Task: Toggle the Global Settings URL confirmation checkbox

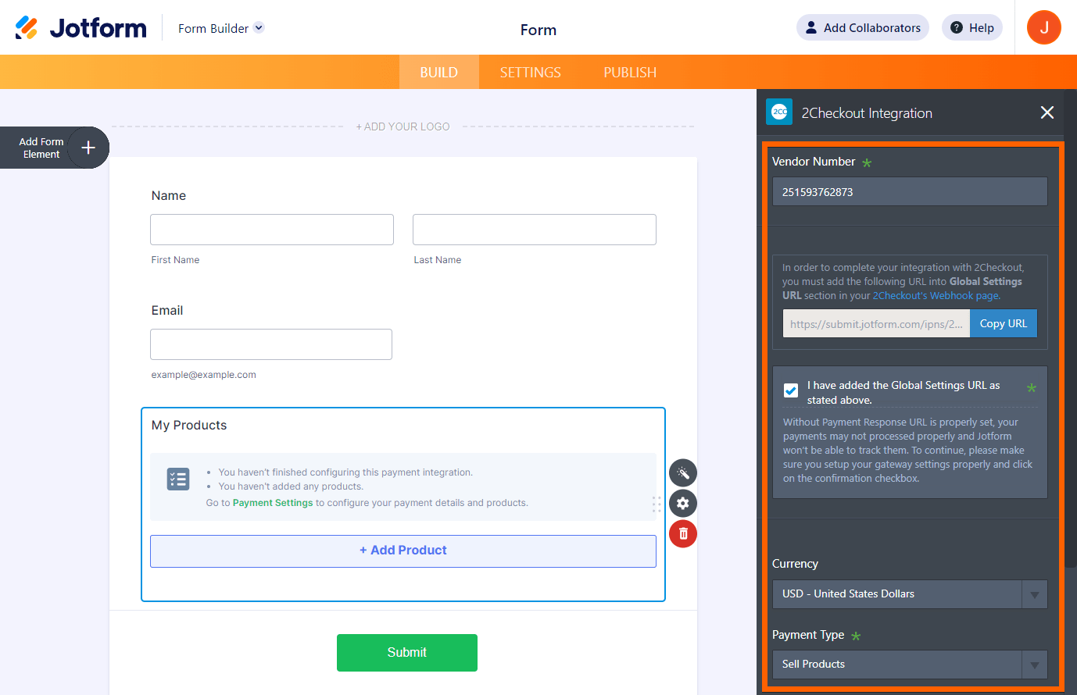Action: [791, 390]
